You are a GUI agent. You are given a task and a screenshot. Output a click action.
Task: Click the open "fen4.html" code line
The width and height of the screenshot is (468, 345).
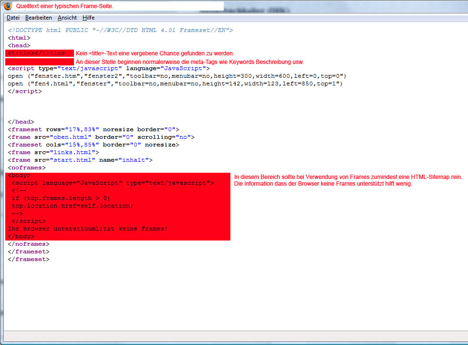tap(175, 84)
